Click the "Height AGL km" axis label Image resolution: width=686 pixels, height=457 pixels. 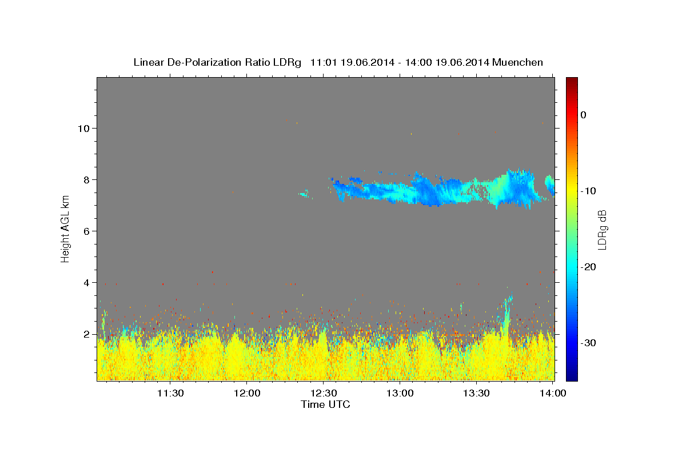65,228
